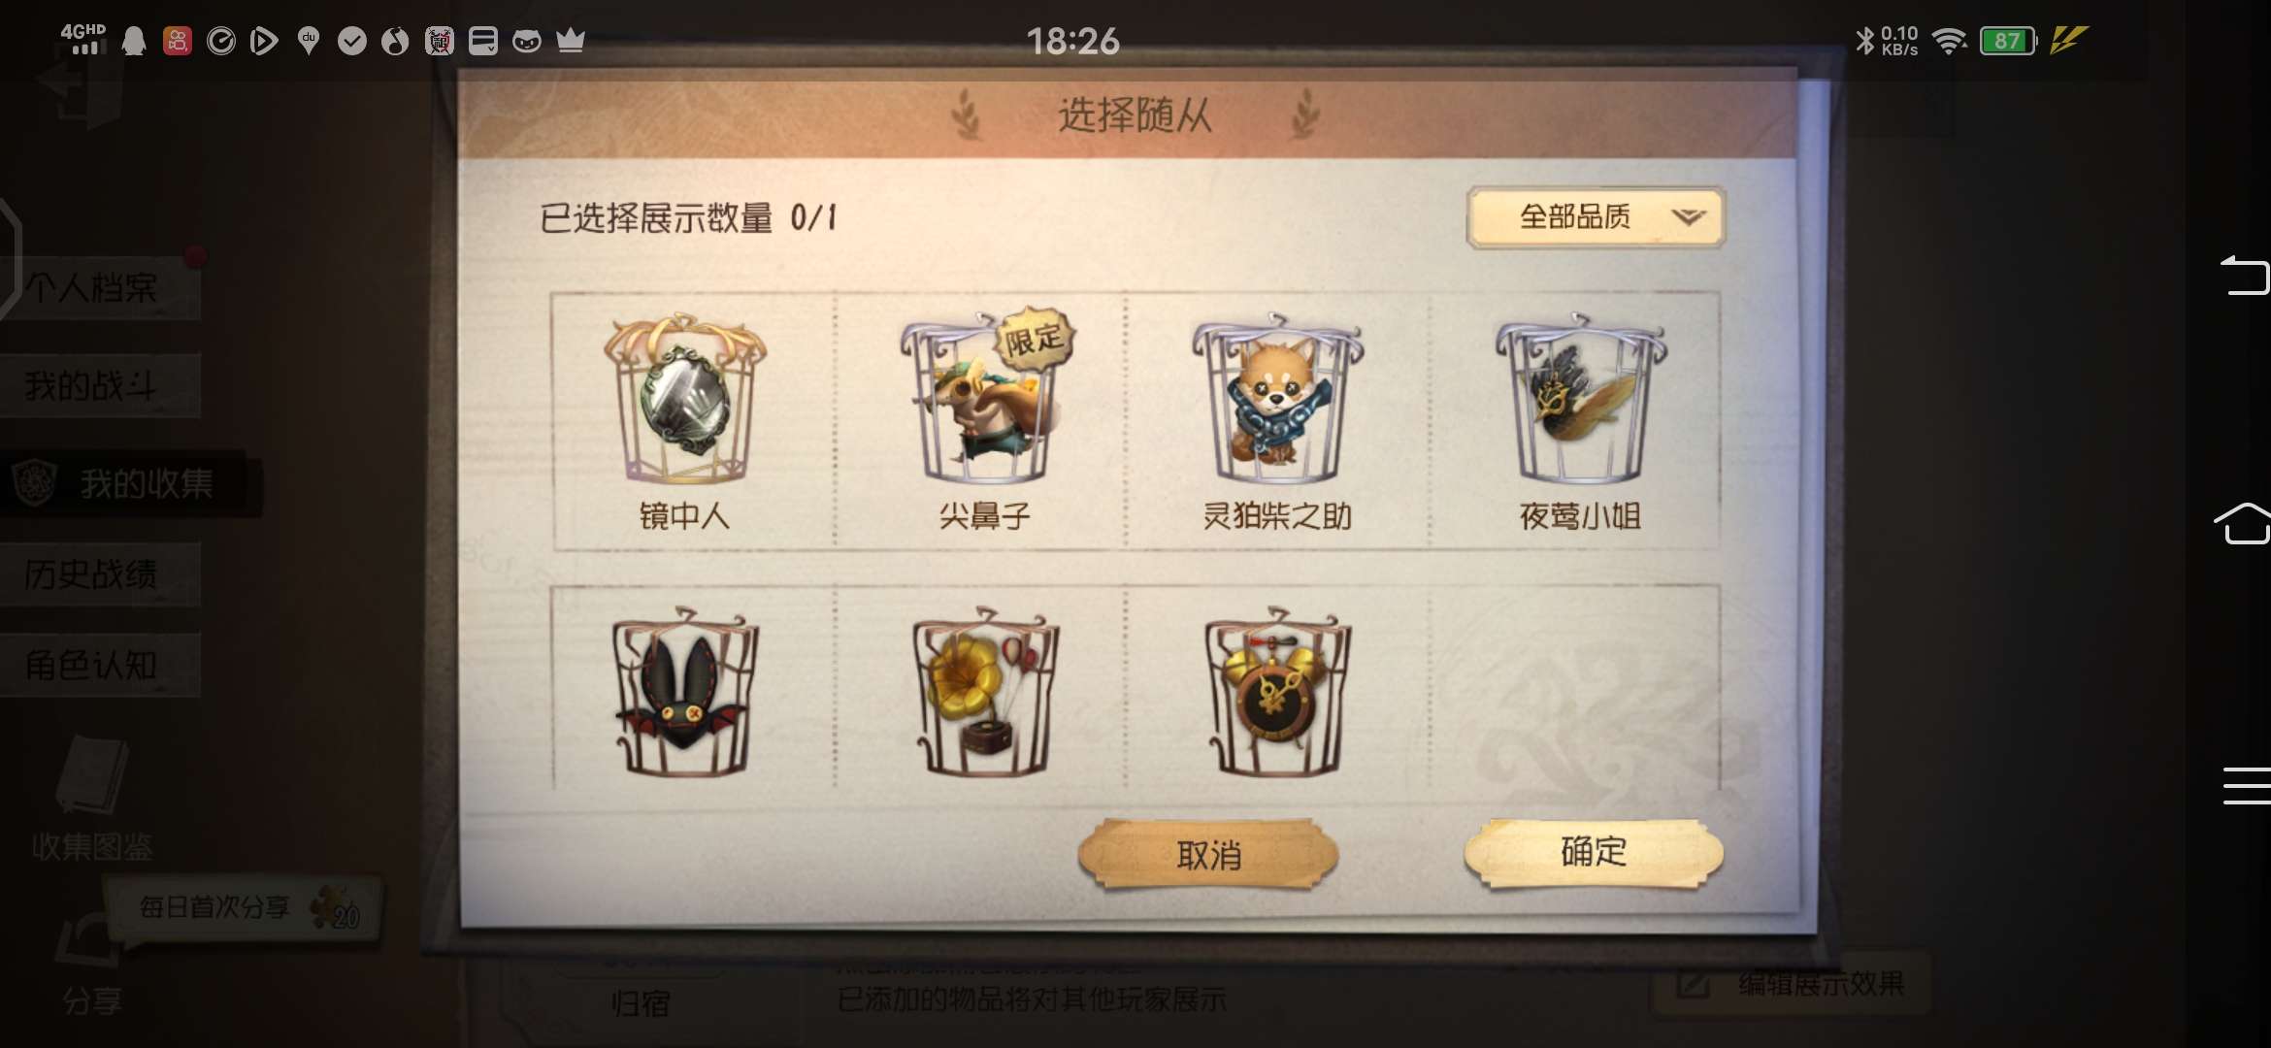The image size is (2271, 1048).
Task: Select the 镜中人 mirror pet icon
Action: (x=685, y=399)
